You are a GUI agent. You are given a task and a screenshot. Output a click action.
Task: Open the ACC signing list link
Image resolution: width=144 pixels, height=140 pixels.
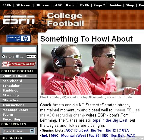tap(69, 130)
